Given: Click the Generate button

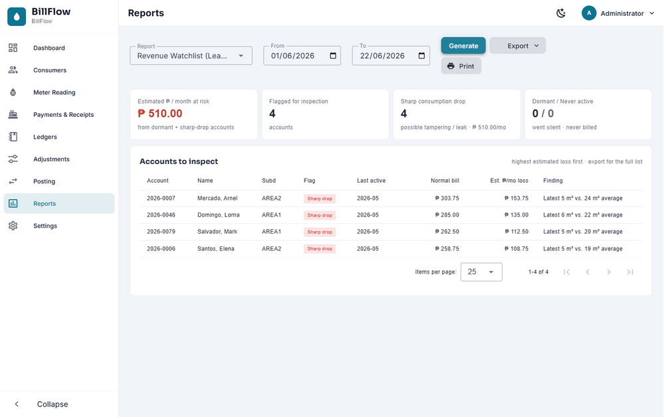Looking at the screenshot, I should pyautogui.click(x=463, y=46).
